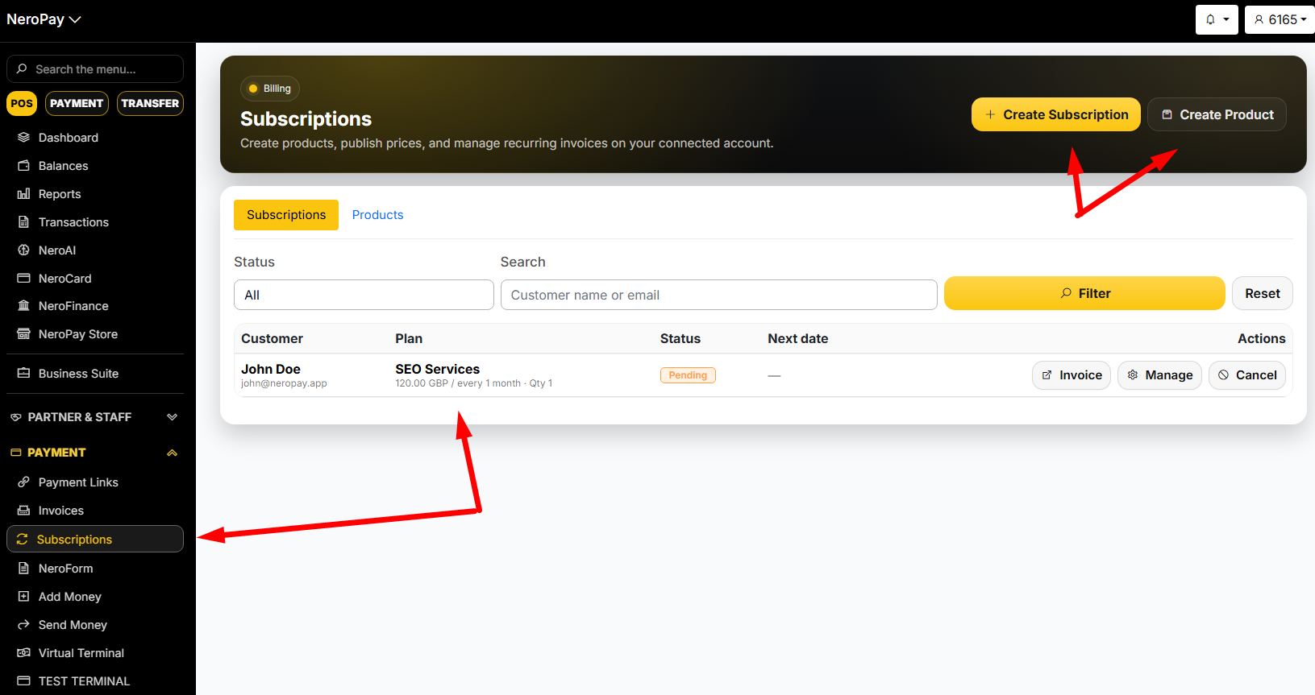
Task: Open the Status filter dropdown
Action: point(364,295)
